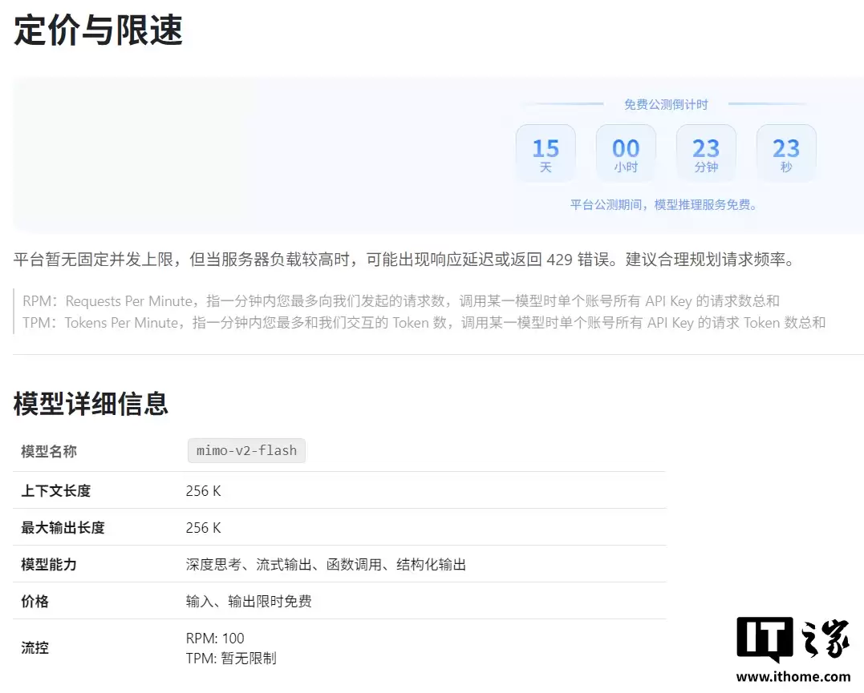Select the 流控 table row
The height and width of the screenshot is (693, 864).
pyautogui.click(x=34, y=648)
